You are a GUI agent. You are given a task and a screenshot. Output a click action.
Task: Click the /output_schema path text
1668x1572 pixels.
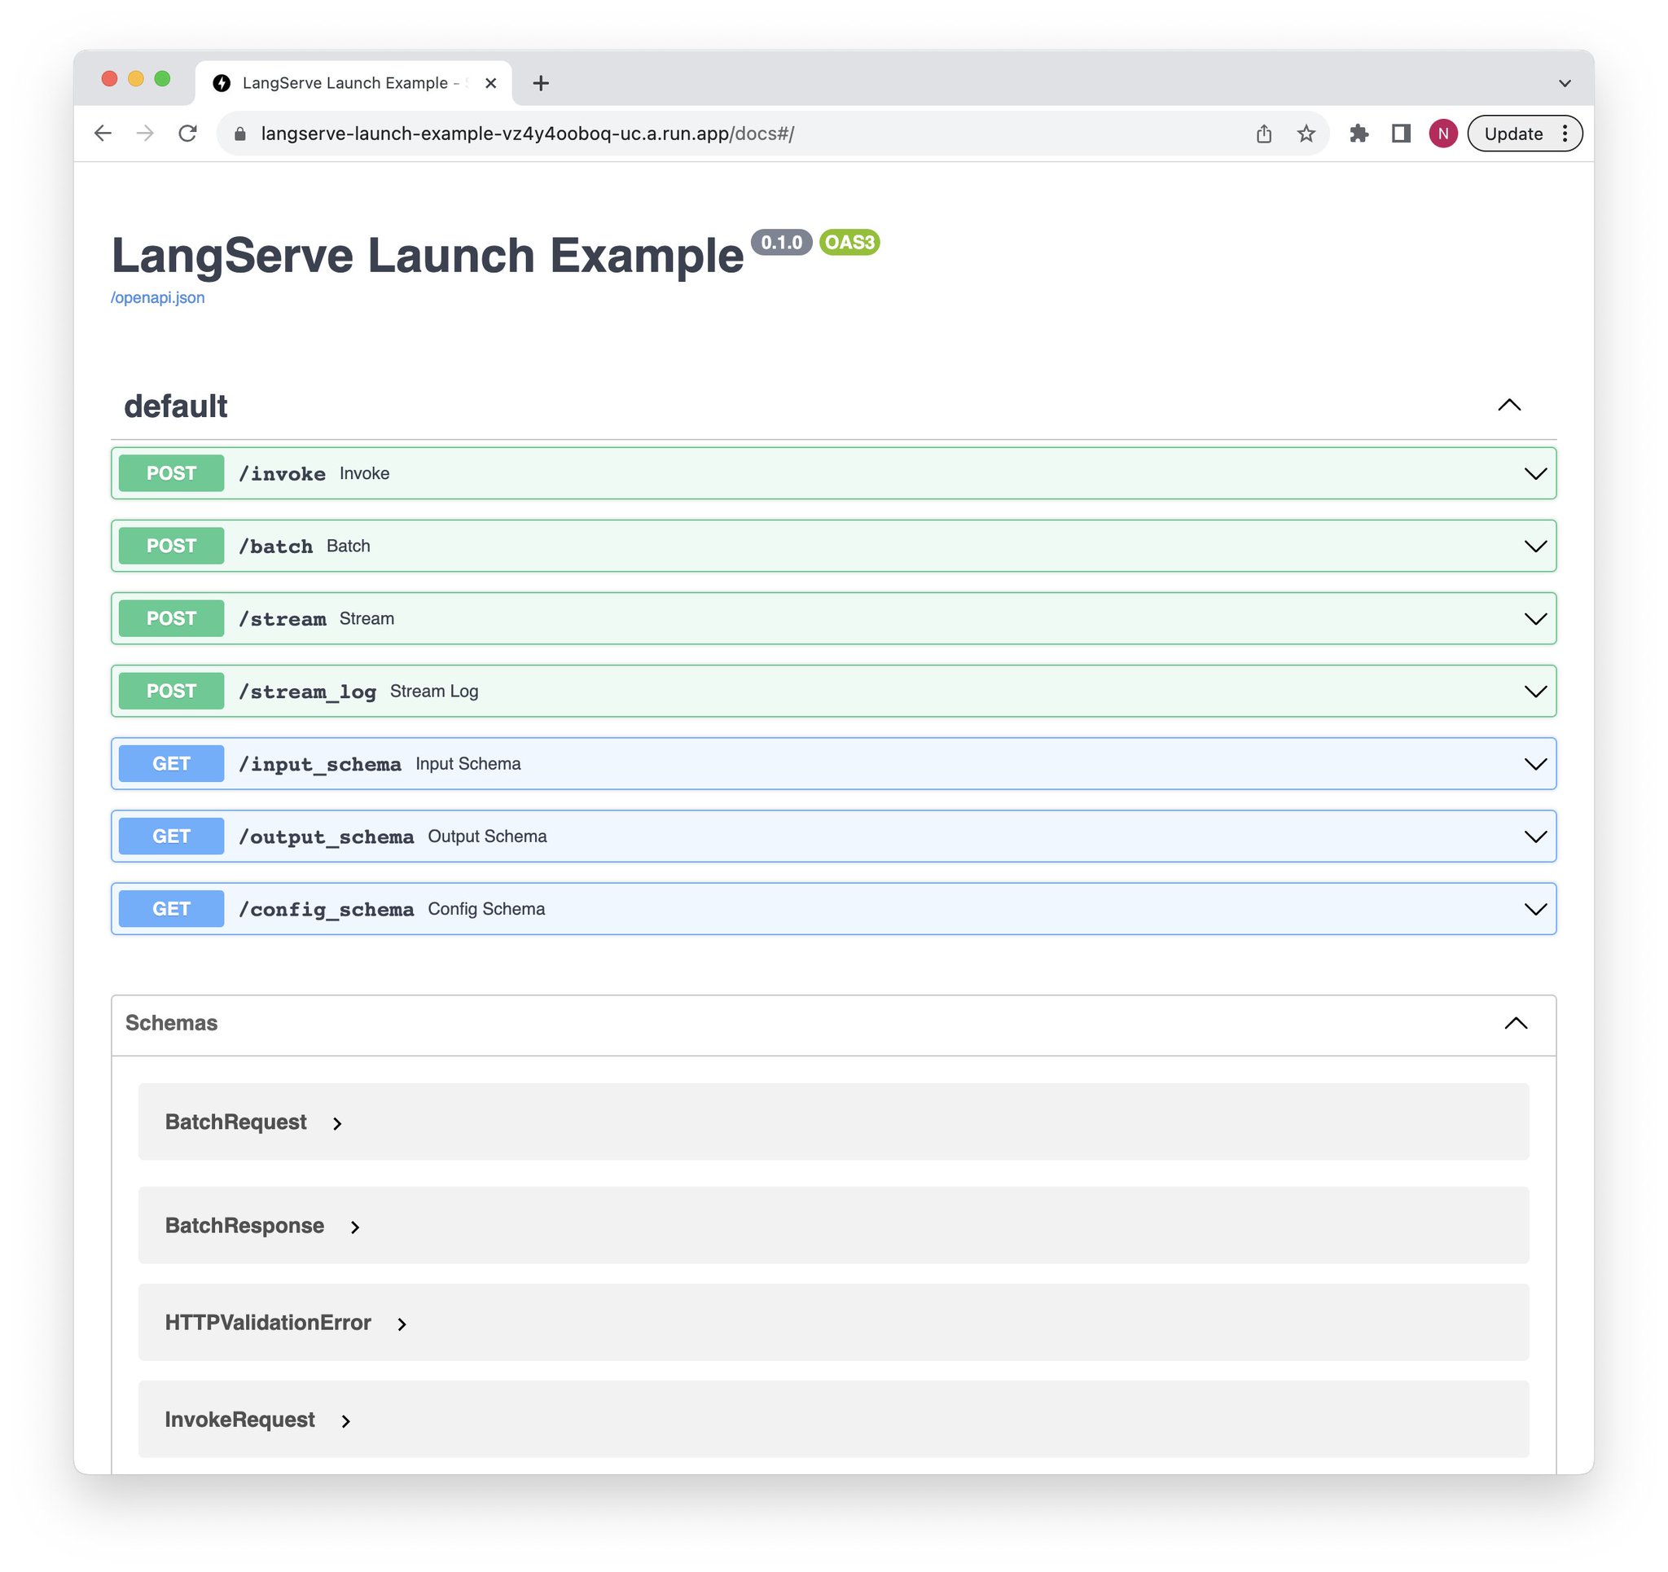point(327,837)
